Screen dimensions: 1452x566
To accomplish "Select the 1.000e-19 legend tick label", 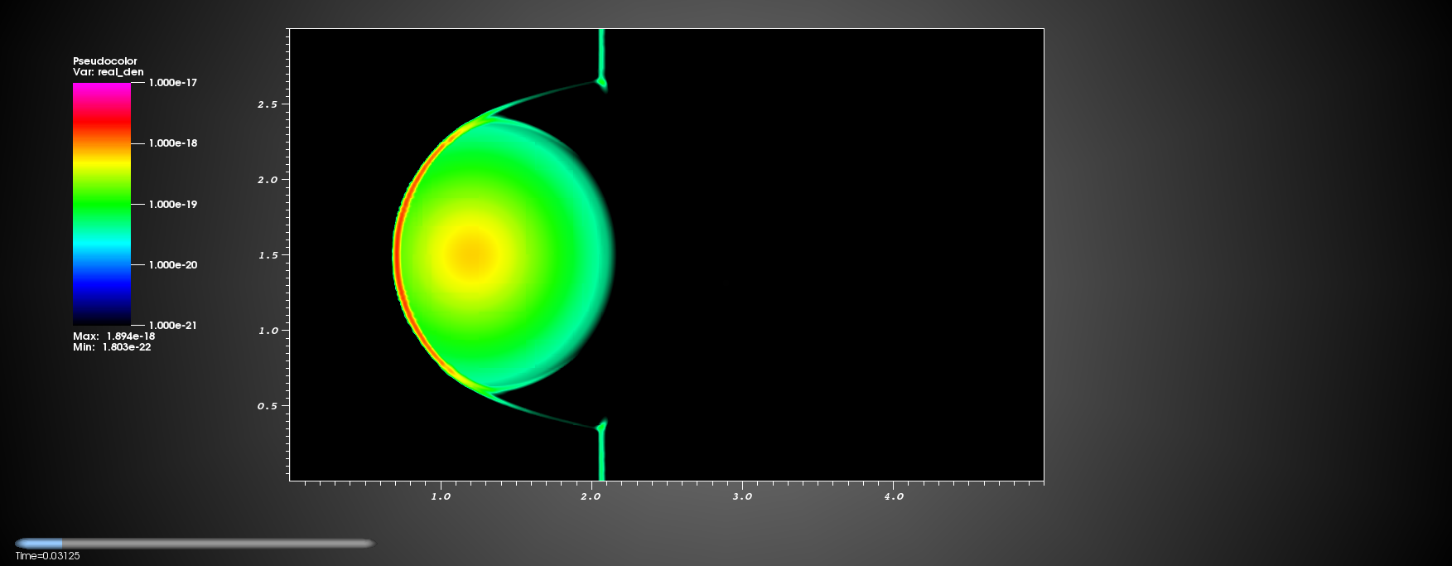I will pyautogui.click(x=172, y=205).
